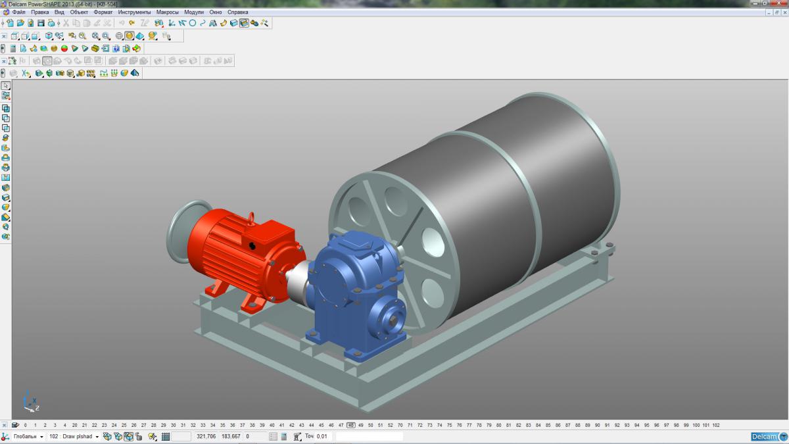Toggle level 48 visibility
789x444 pixels.
[351, 426]
